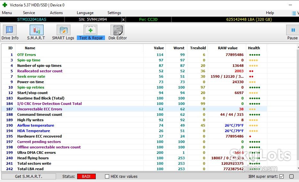Click the SMART table scrollbar up arrow
This screenshot has width=299, height=182.
click(298, 46)
